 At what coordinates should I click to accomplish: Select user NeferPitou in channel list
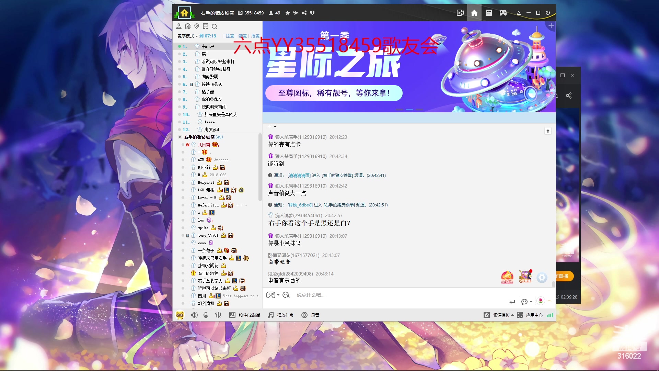[x=208, y=205]
